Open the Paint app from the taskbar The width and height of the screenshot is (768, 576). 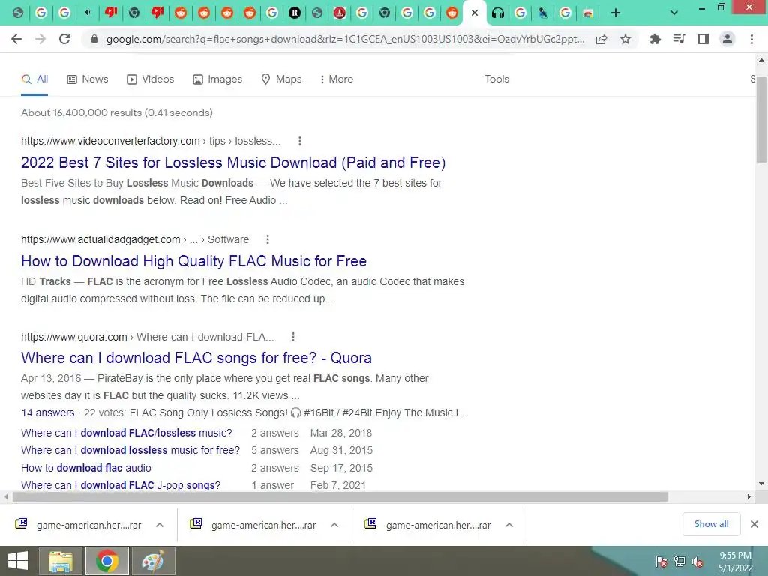pyautogui.click(x=153, y=561)
